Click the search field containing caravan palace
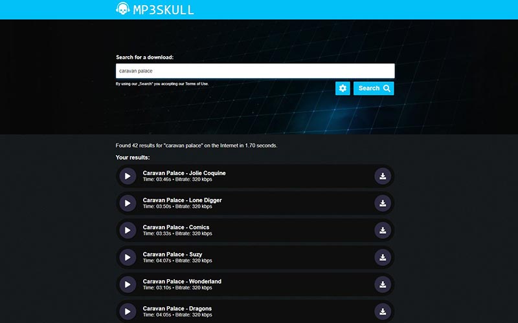 (x=255, y=71)
